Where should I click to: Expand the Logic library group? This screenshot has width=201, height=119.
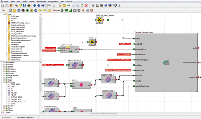point(4,80)
